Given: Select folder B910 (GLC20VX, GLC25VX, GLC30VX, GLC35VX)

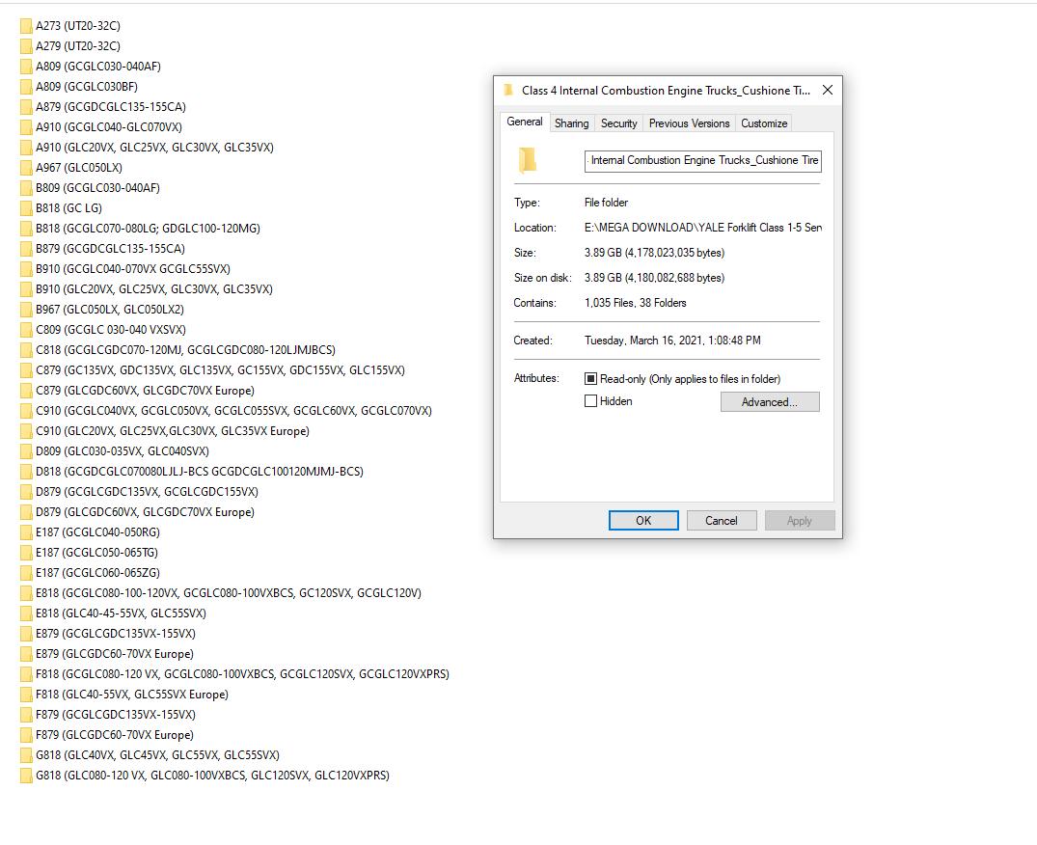Looking at the screenshot, I should point(147,289).
